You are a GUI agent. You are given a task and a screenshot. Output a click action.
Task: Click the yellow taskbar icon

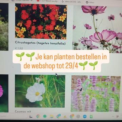(65, 117)
